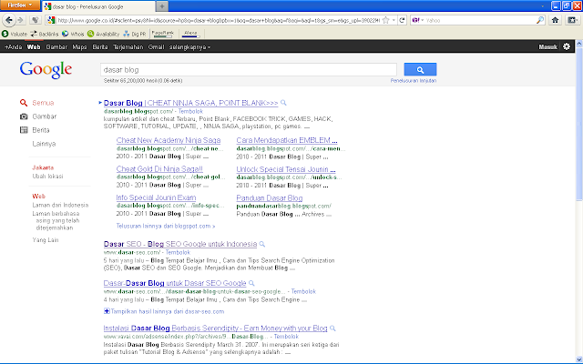The image size is (583, 364).
Task: Preview the Dasar Blog CHEAT NINJA SAGA result
Action: [x=283, y=103]
